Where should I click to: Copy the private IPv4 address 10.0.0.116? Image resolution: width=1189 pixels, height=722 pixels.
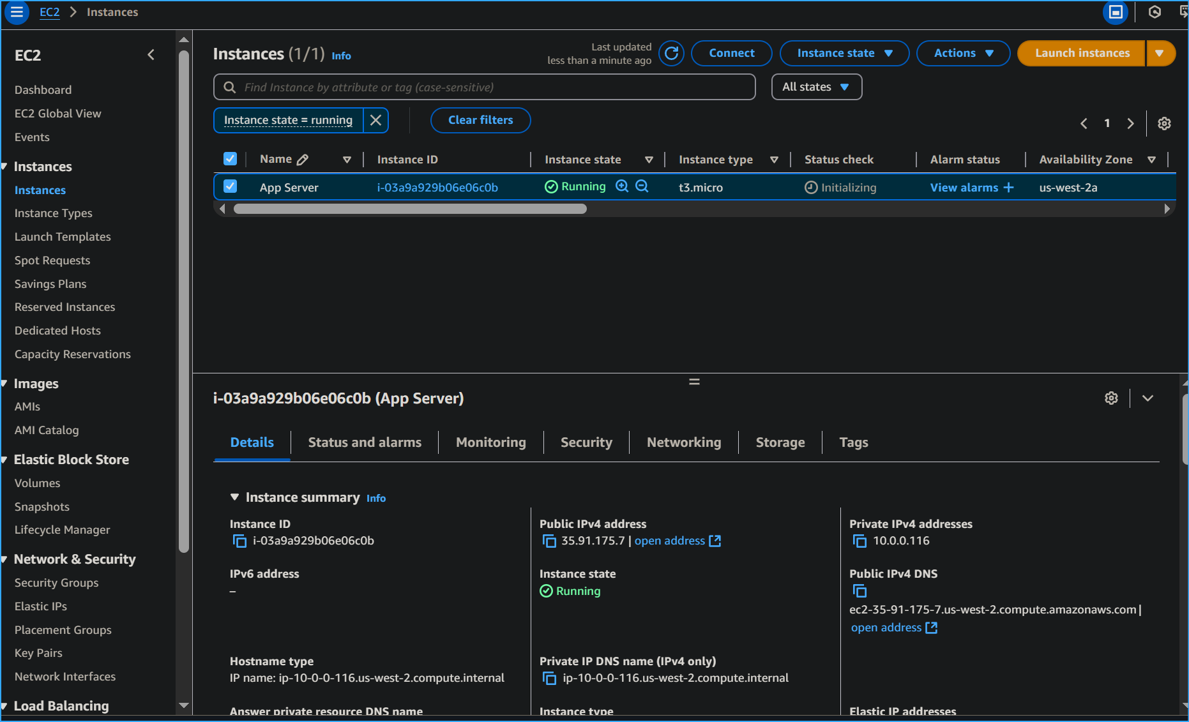[860, 541]
